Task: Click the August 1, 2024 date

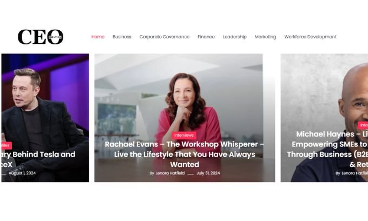Action: [22, 173]
